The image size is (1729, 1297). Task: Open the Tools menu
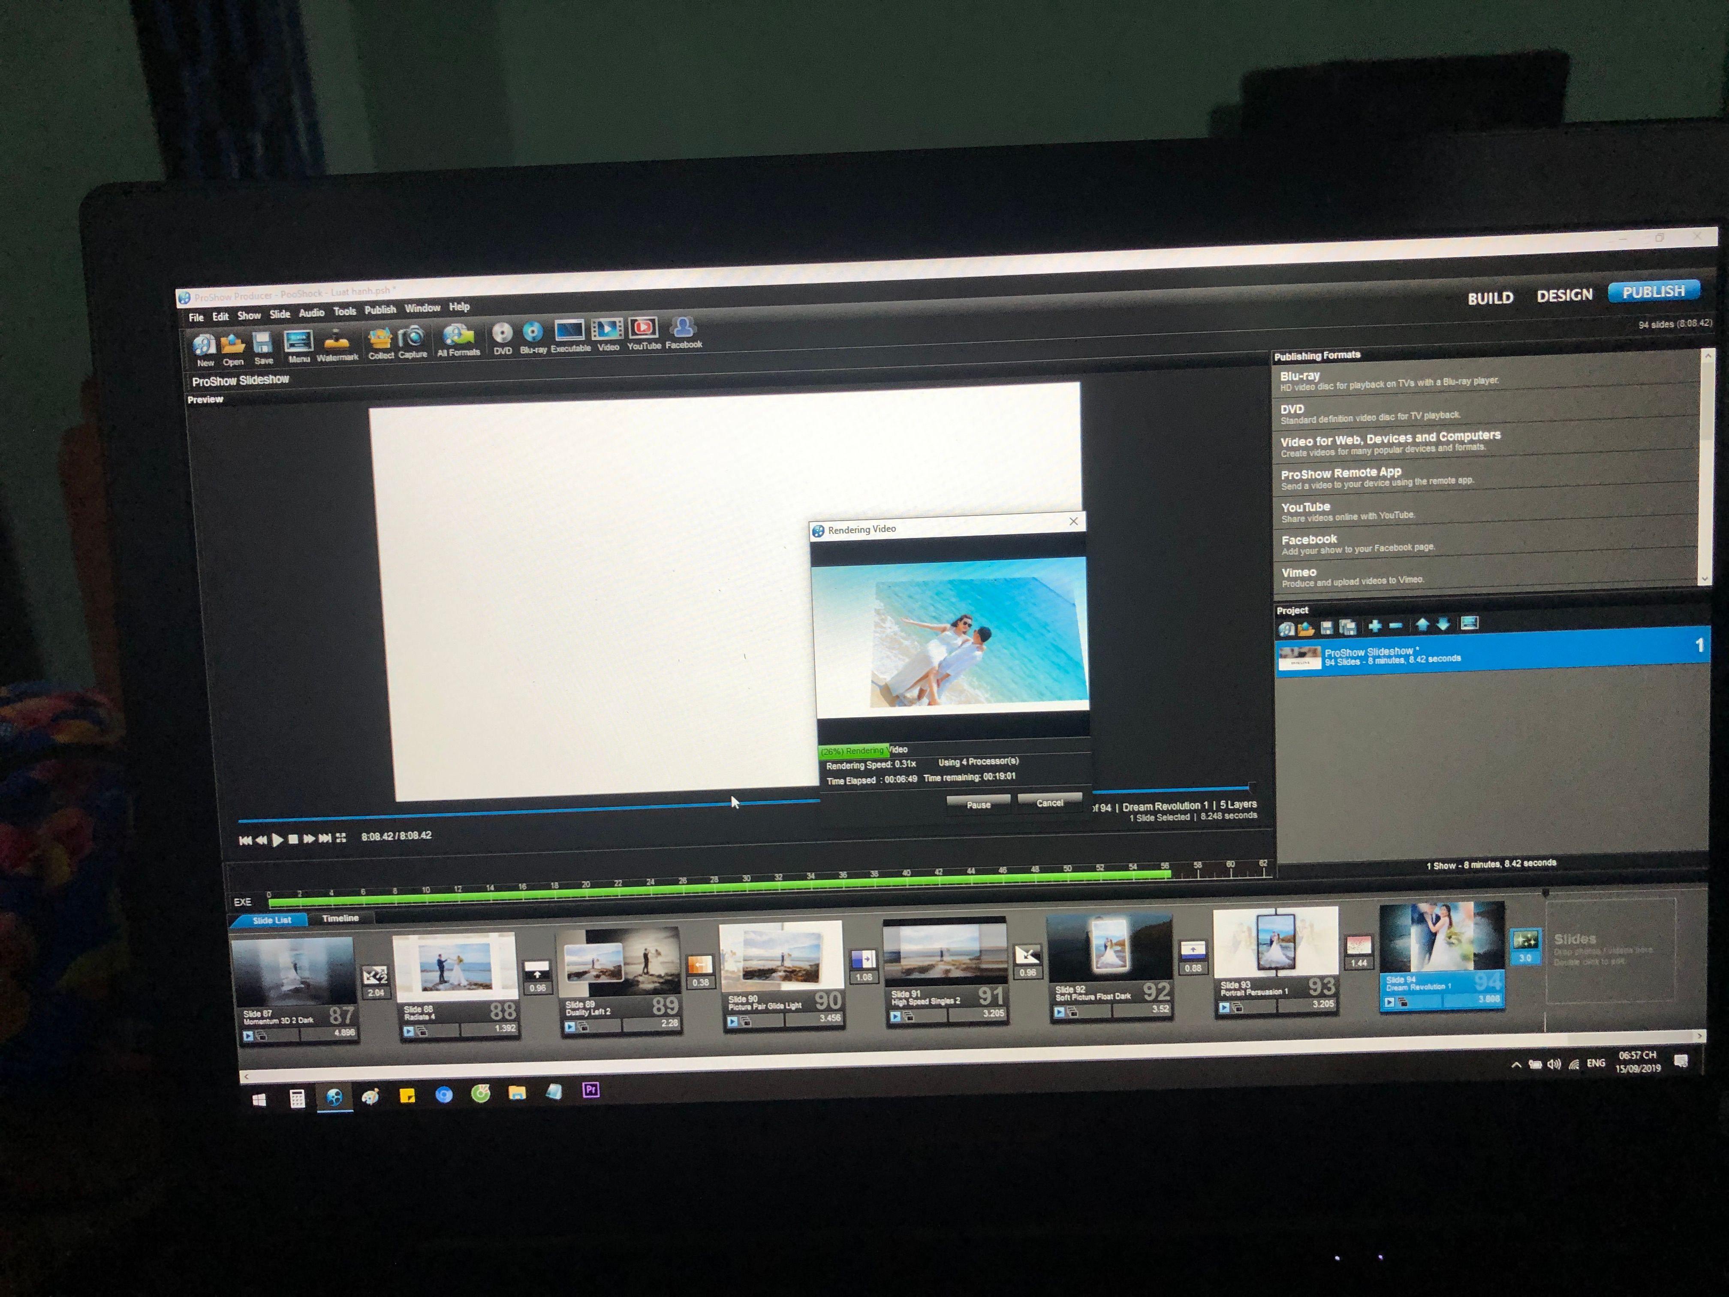[x=345, y=311]
